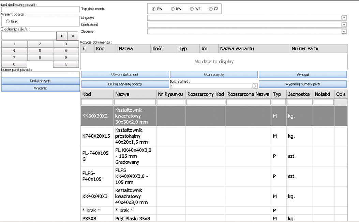Click Nazwa wariantu document column header
This screenshot has height=222, width=359.
coord(254,49)
